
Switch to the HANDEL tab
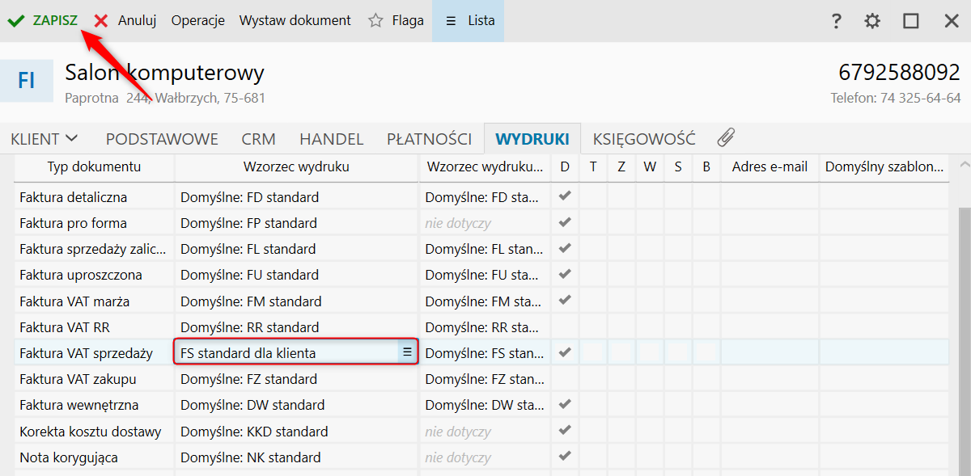click(x=331, y=139)
